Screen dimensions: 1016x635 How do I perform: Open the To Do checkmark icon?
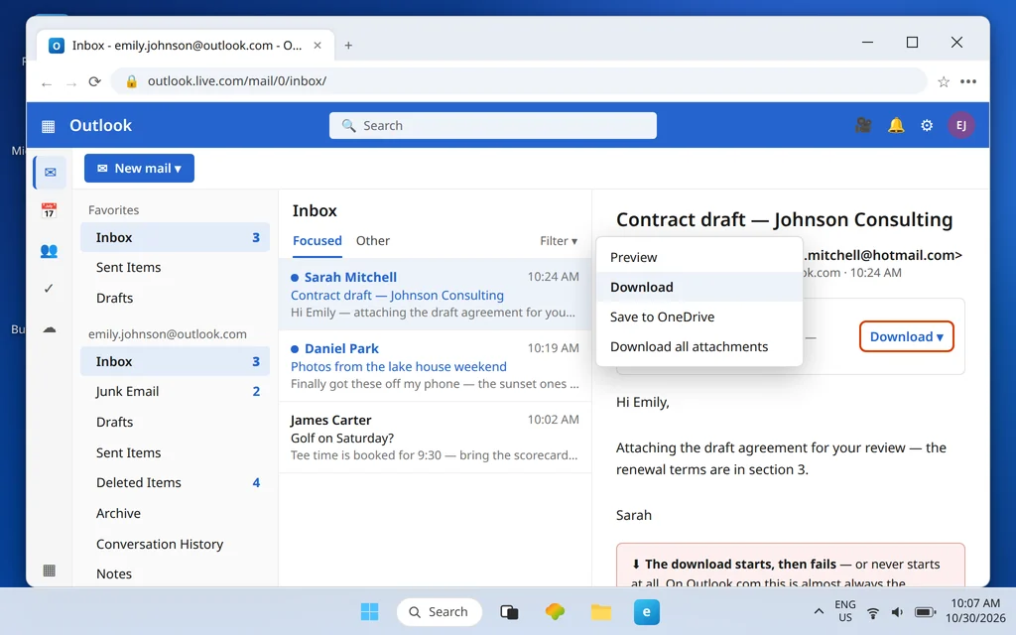tap(49, 289)
